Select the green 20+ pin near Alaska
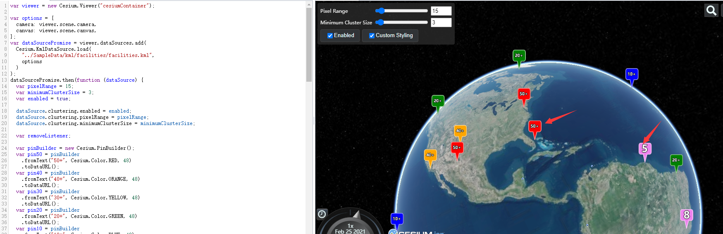723x234 pixels. pyautogui.click(x=438, y=104)
